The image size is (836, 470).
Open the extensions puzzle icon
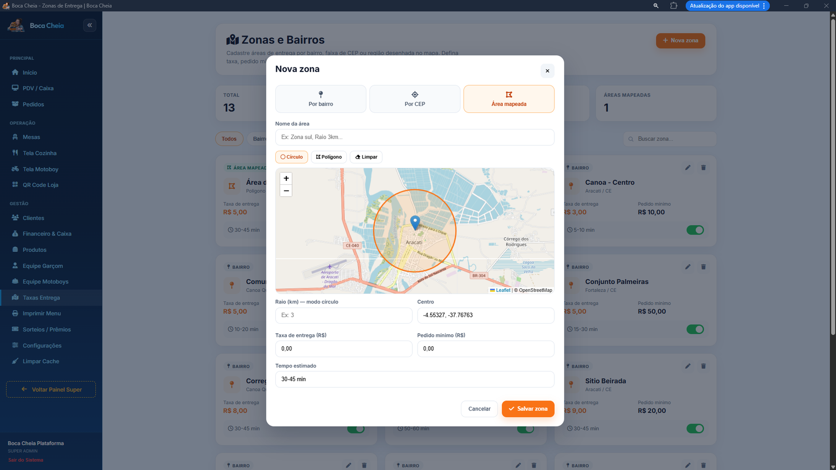point(674,6)
